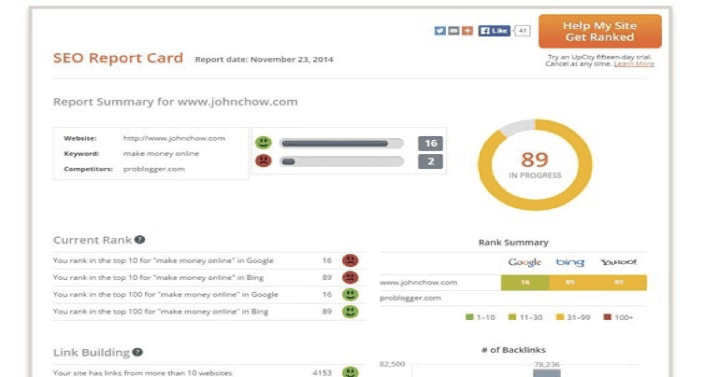Click the failed checks progress bar

[x=341, y=161]
